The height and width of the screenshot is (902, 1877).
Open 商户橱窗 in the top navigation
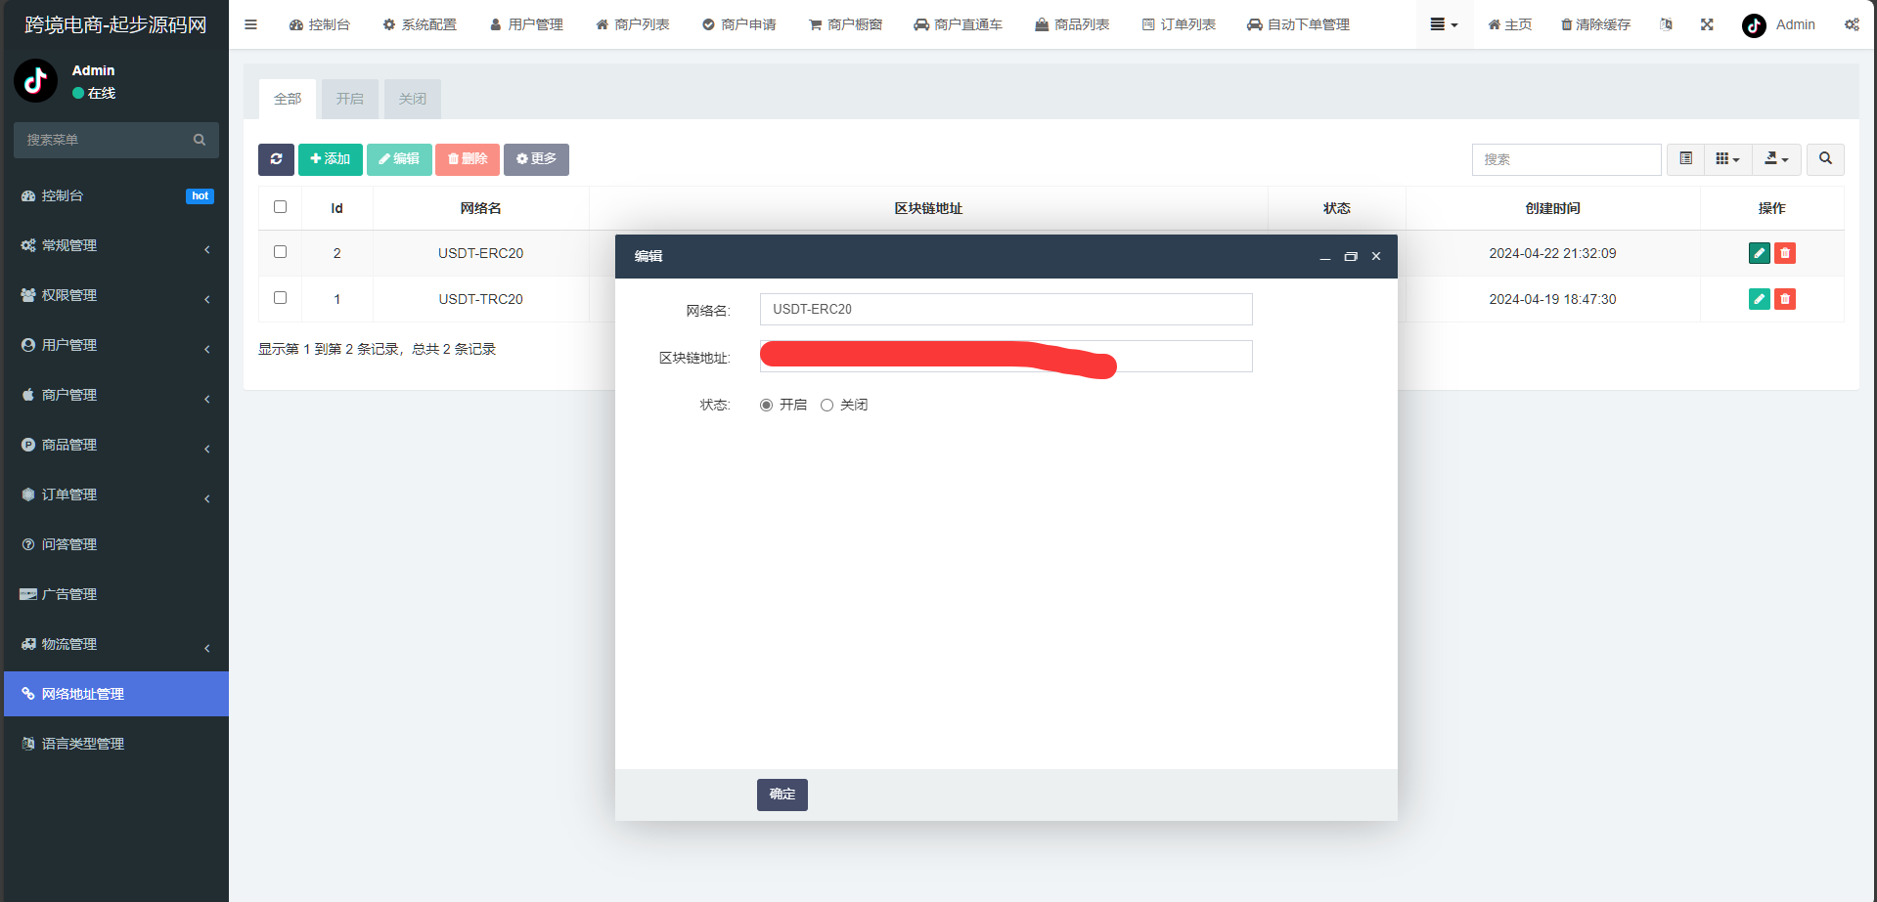click(846, 24)
